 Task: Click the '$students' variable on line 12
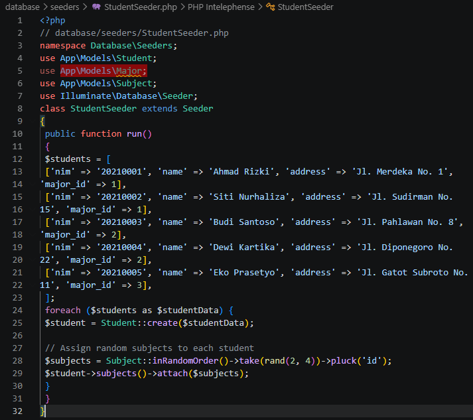[68, 159]
